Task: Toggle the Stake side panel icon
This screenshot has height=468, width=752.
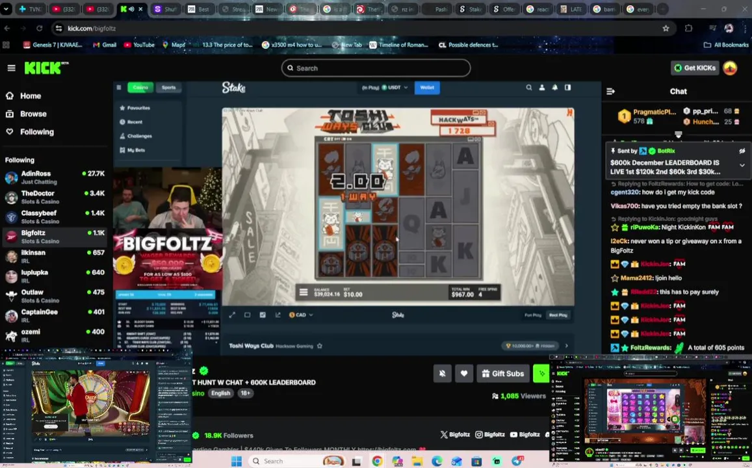Action: click(x=568, y=87)
